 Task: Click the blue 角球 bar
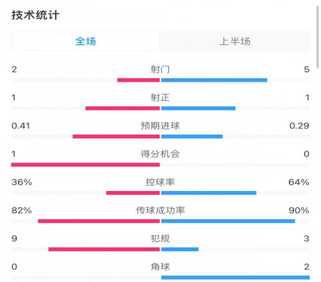coord(236,278)
